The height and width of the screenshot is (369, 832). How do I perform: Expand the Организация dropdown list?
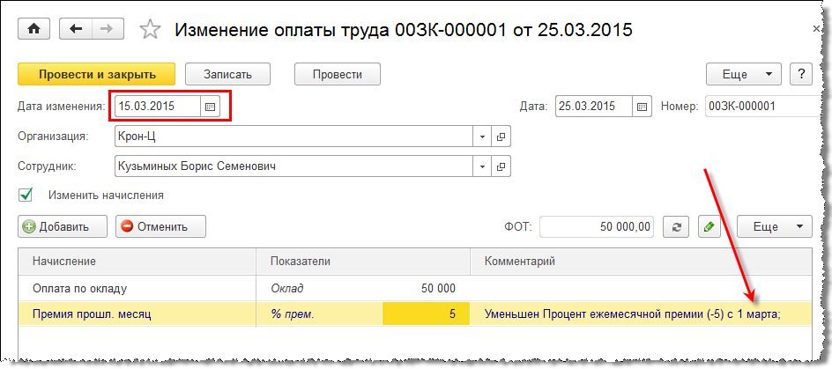tap(482, 137)
